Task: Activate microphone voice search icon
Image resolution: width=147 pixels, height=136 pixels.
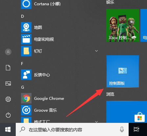Action: (x=122, y=129)
